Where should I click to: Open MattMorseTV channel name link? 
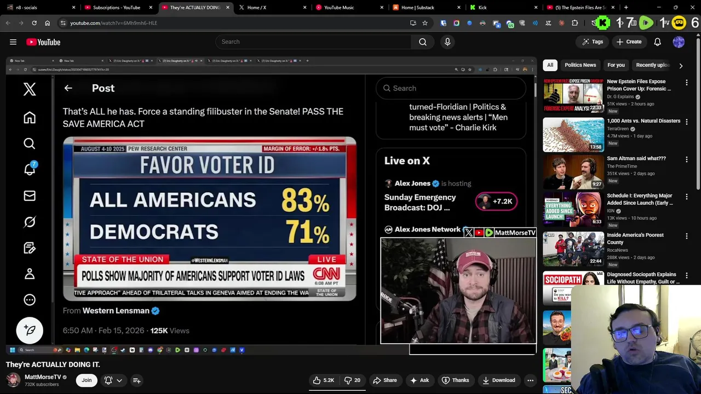43,377
